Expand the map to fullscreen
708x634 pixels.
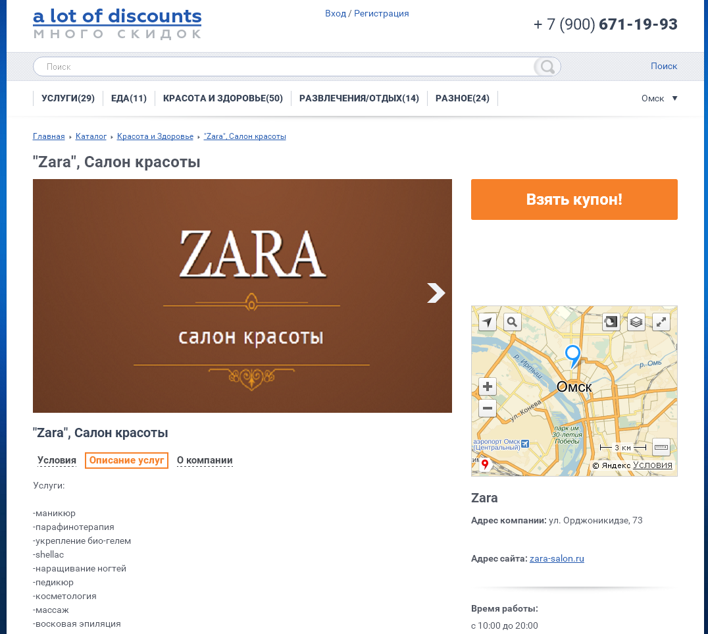click(661, 322)
